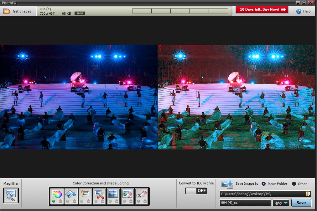Screen dimensions: 317x211
Task: Click the output filename field 004 (4)_sc
Action: pyautogui.click(x=245, y=203)
